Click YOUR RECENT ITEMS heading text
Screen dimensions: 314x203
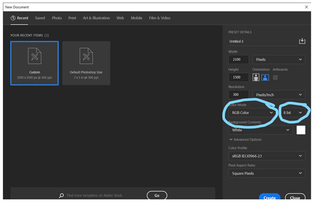click(x=29, y=35)
